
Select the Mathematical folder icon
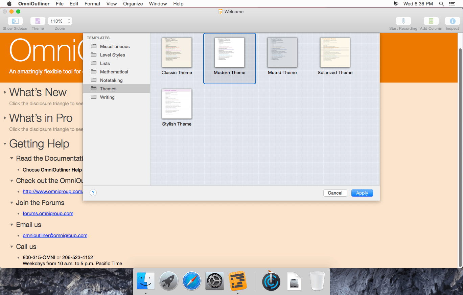pos(94,72)
